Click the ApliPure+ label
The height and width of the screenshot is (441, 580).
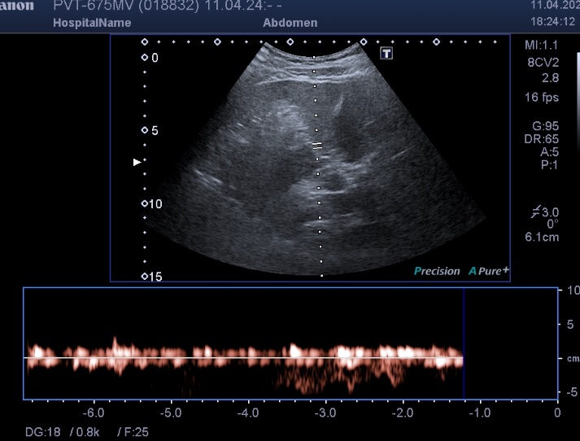[488, 271]
